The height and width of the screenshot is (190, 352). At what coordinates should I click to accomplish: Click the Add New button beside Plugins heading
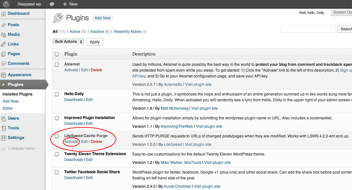(102, 18)
